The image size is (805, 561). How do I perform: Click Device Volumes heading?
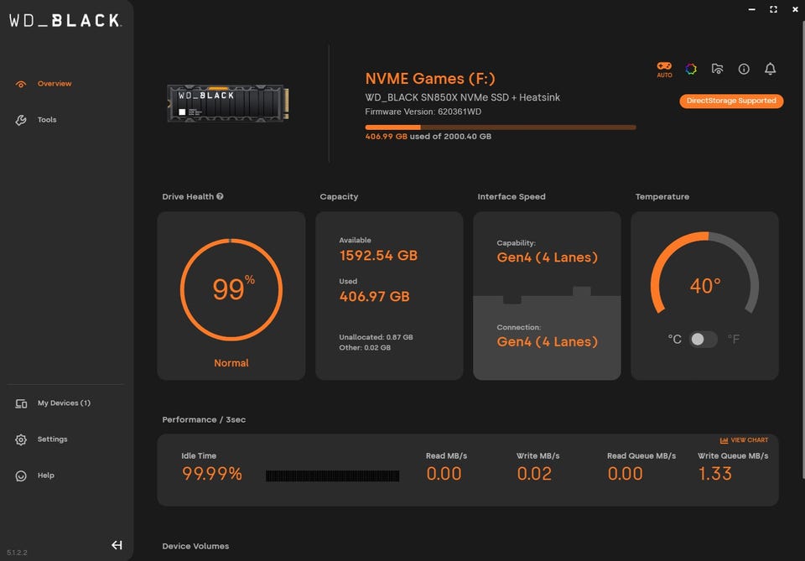(x=195, y=546)
